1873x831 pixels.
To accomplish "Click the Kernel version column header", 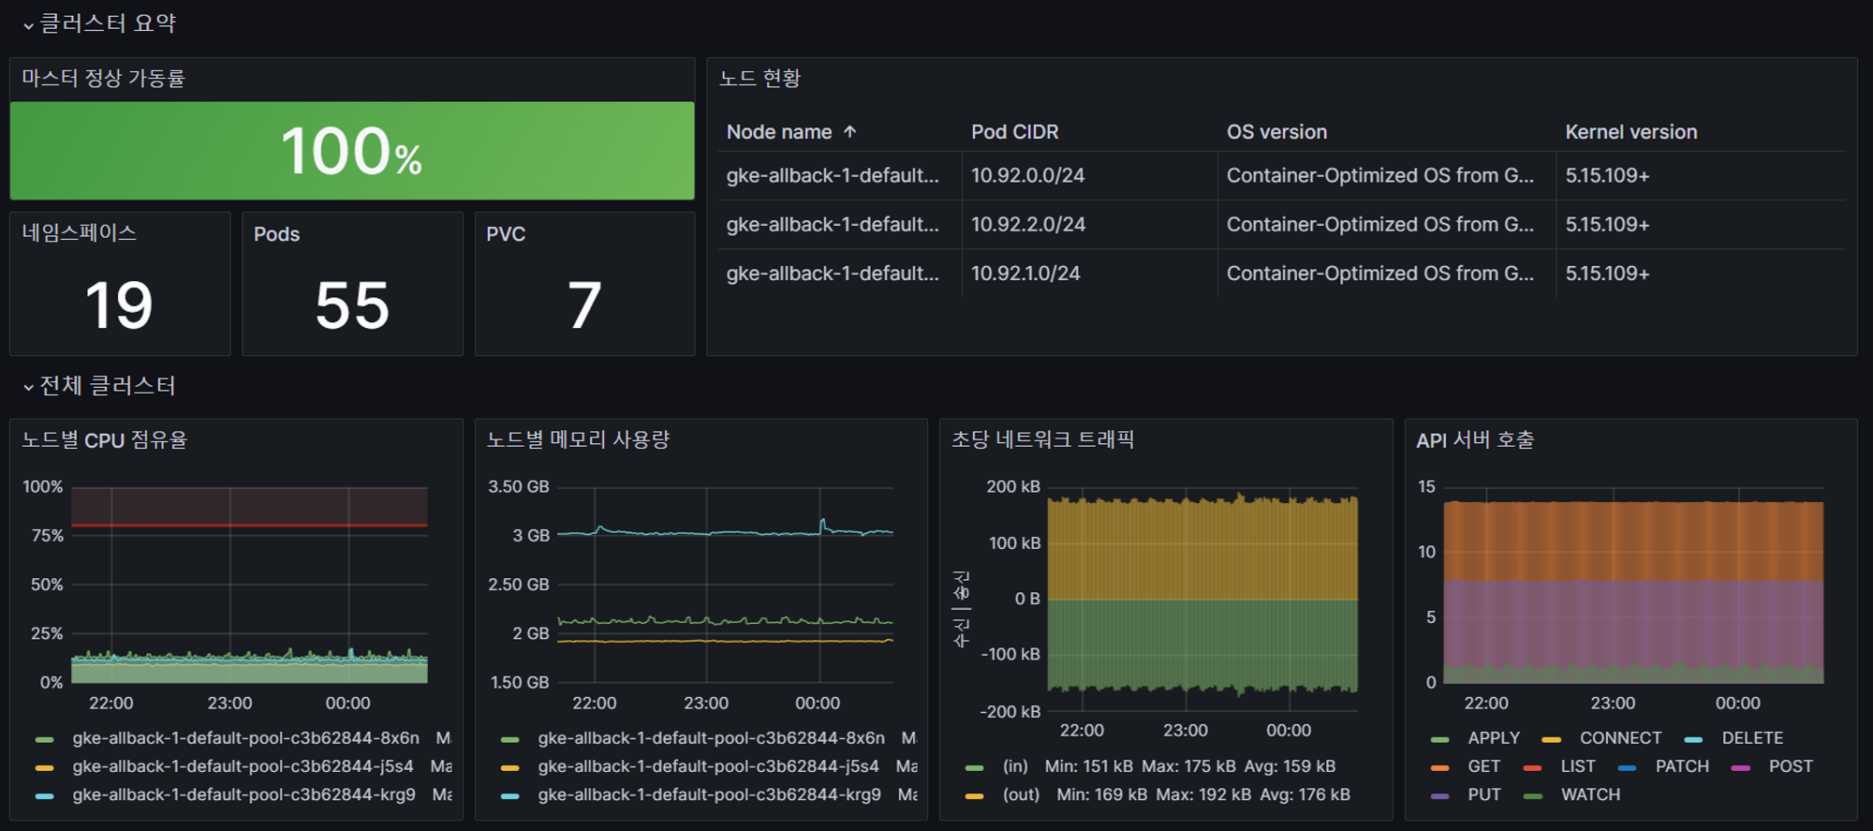I will [1630, 132].
